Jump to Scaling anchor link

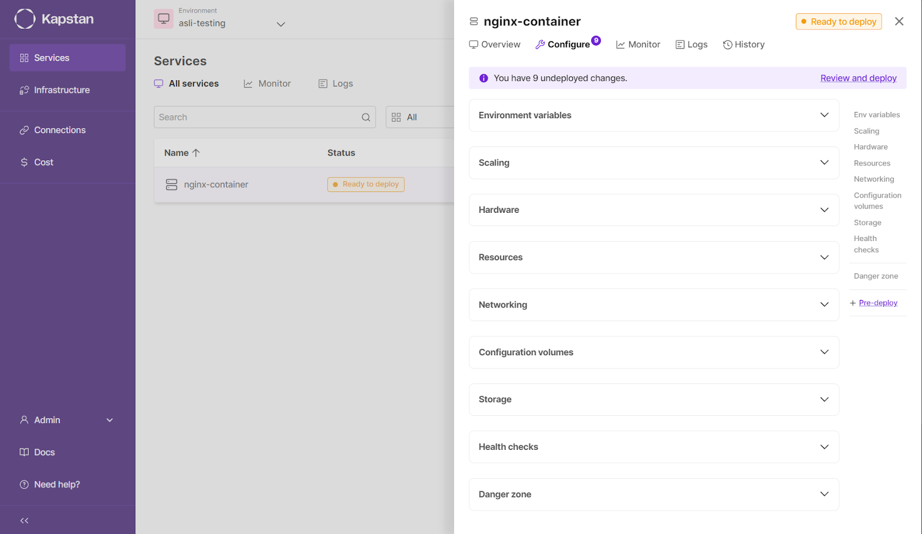(x=867, y=131)
